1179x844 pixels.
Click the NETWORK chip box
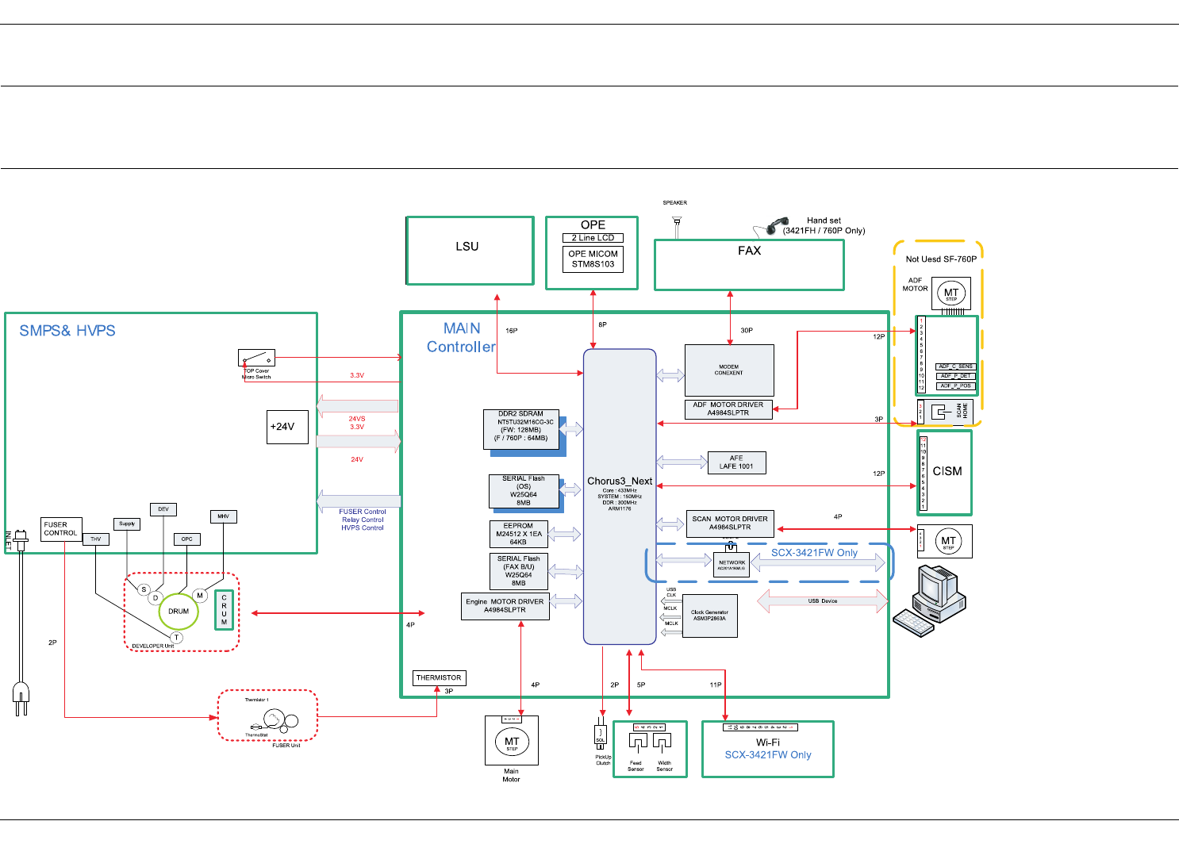point(732,564)
